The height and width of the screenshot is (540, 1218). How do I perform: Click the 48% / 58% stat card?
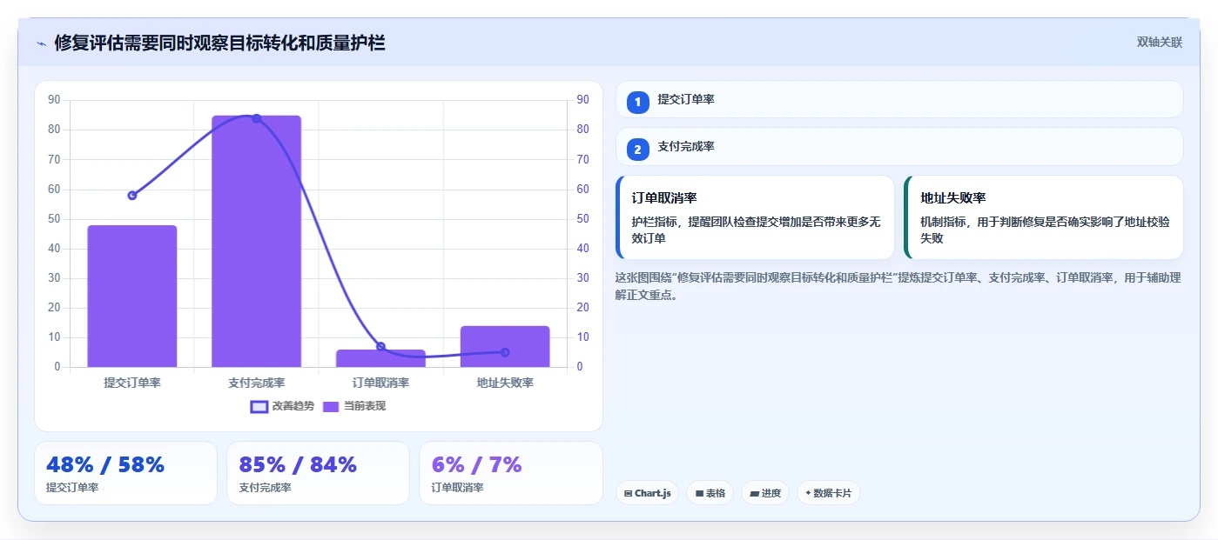125,473
